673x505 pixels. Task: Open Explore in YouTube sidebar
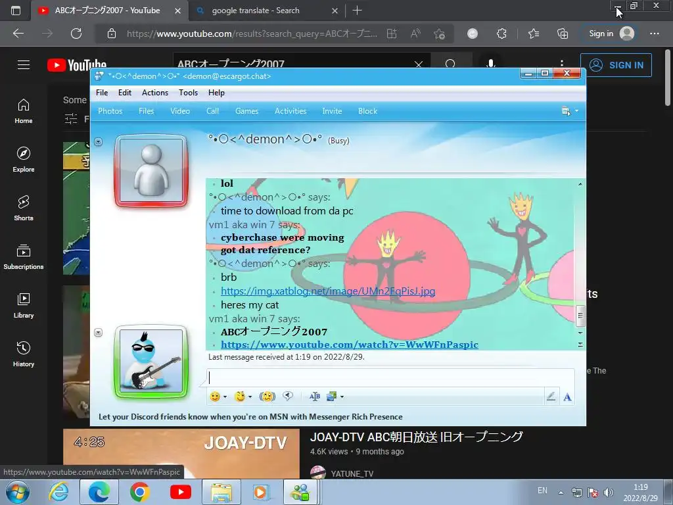tap(24, 160)
